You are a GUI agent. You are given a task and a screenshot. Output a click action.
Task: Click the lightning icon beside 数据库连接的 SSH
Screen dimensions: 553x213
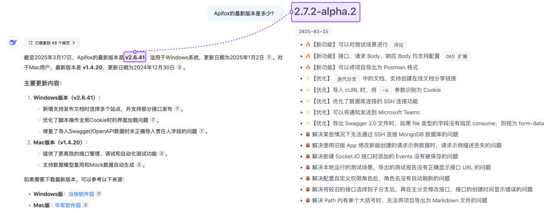308,101
